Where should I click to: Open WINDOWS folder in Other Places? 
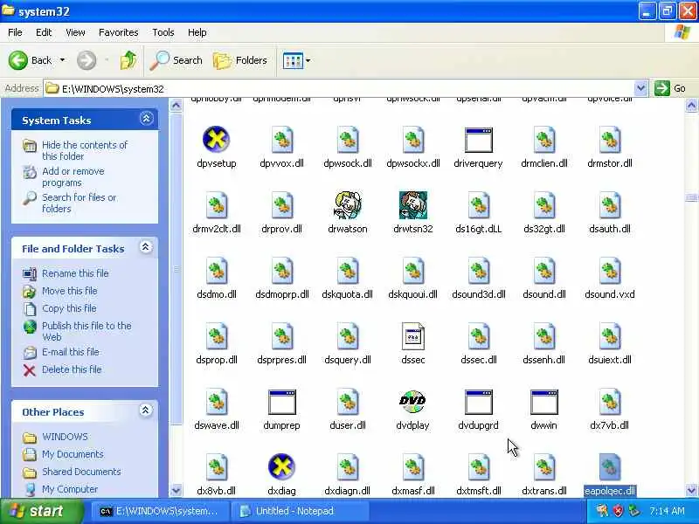[x=65, y=437]
